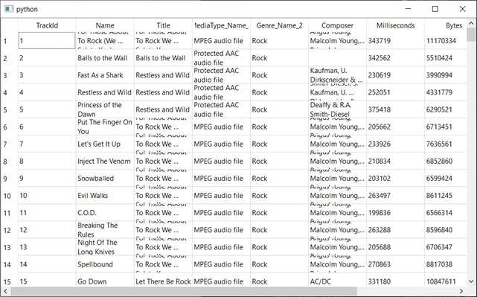477x297 pixels.
Task: Click the 'AC/DC' composer cell
Action: click(x=337, y=280)
